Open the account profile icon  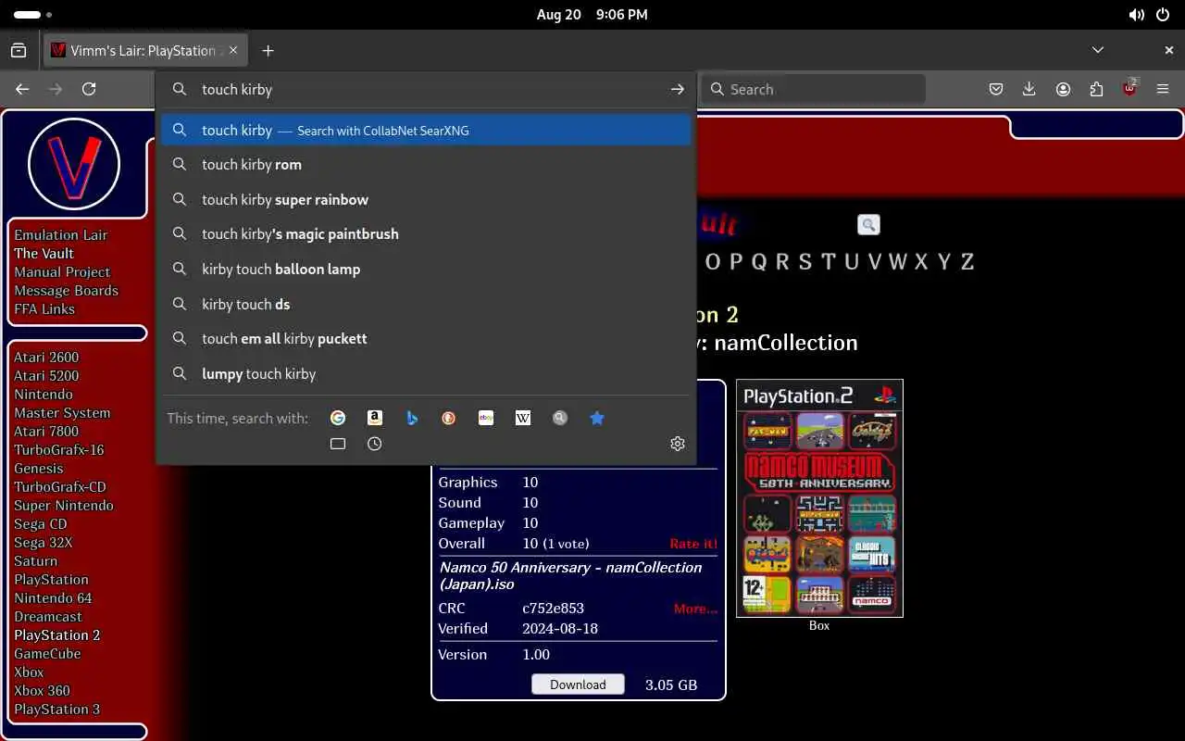coord(1063,89)
